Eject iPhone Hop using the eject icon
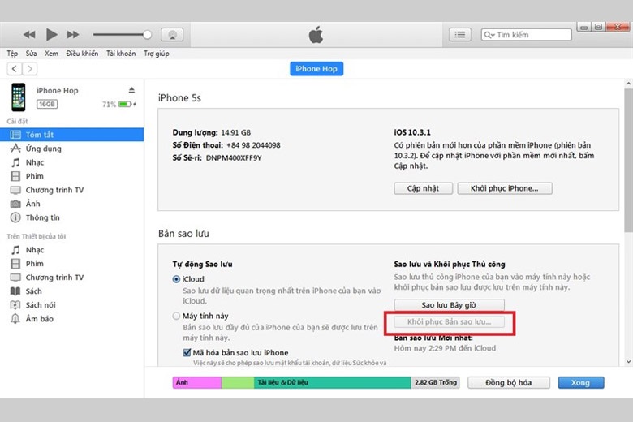This screenshot has width=633, height=422. (131, 90)
